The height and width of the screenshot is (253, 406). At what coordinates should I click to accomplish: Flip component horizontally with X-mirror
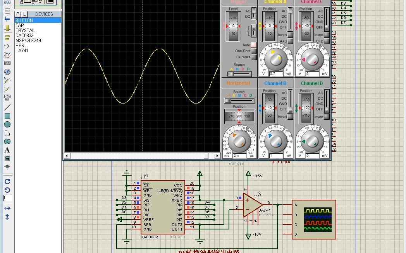(7, 208)
